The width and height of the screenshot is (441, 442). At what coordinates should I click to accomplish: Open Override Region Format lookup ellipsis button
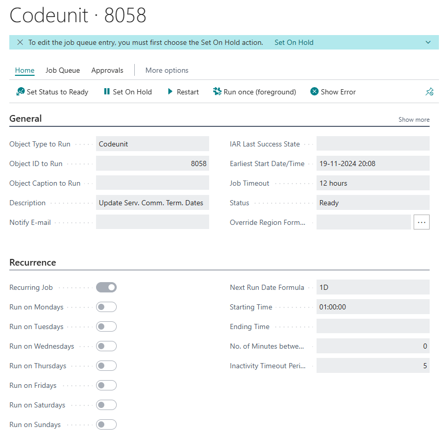click(x=421, y=222)
